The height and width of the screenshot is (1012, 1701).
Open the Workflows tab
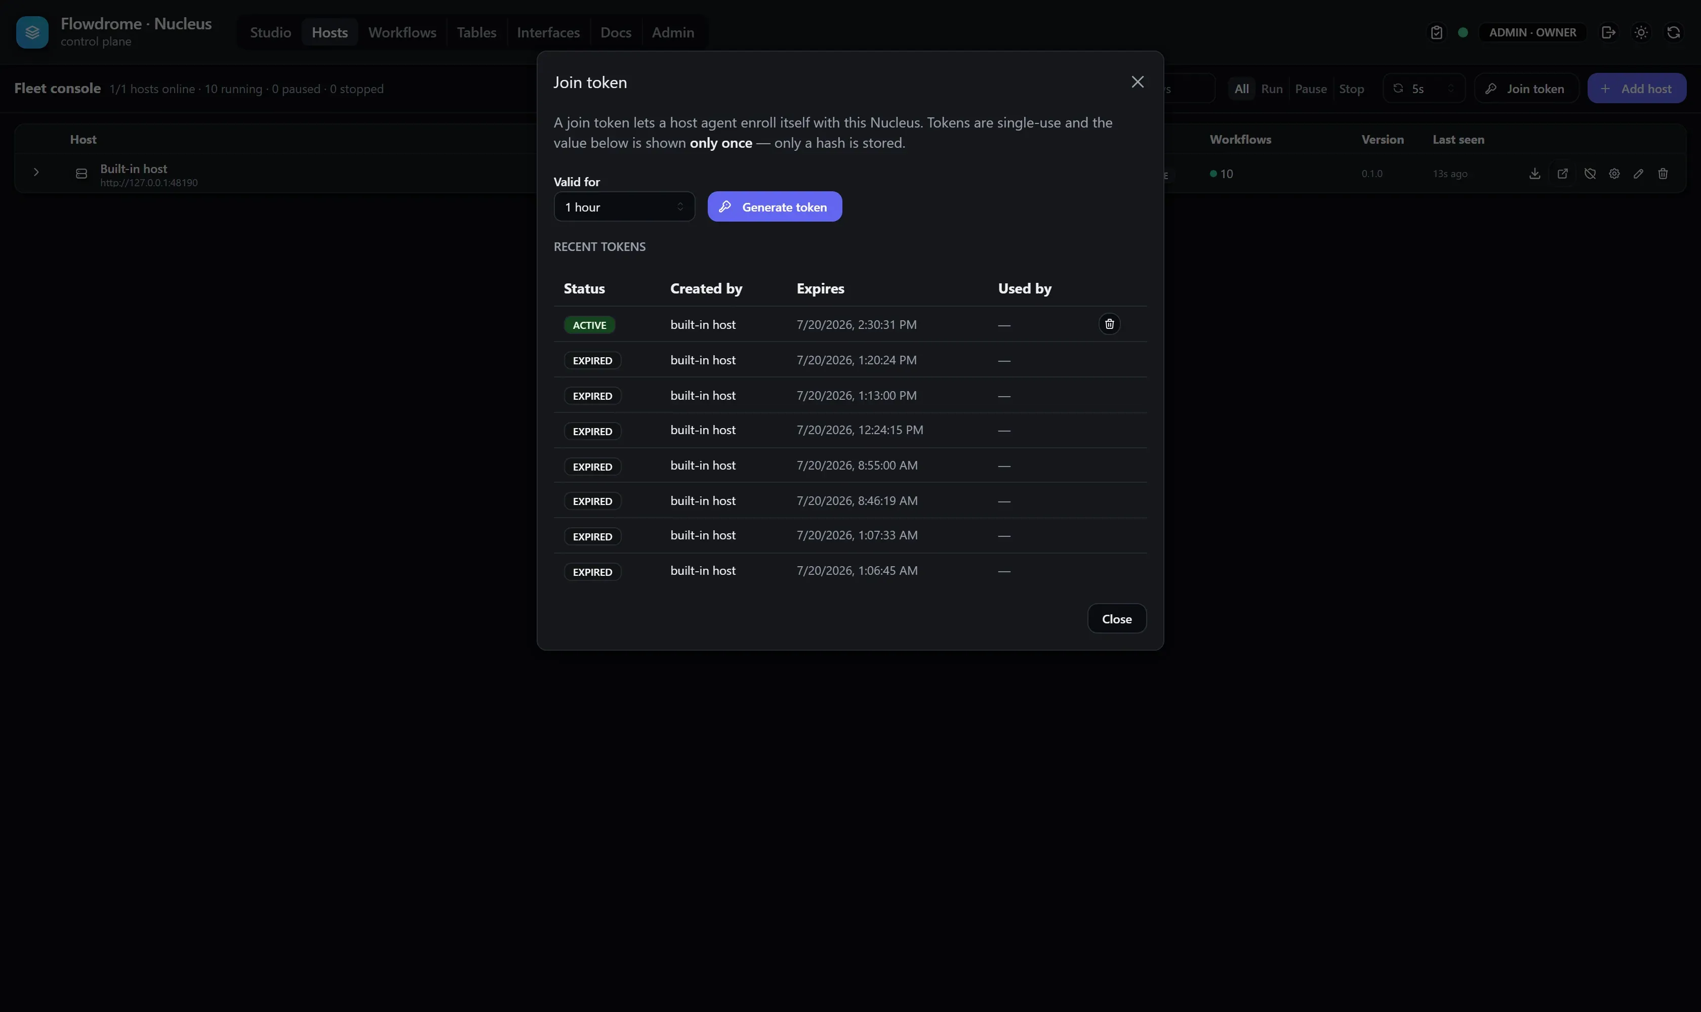[x=402, y=32]
